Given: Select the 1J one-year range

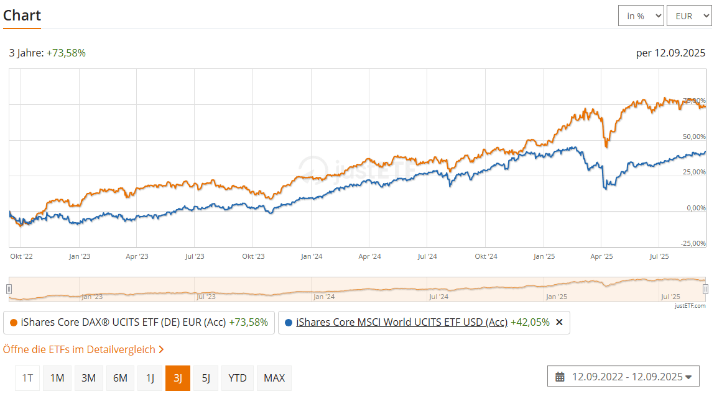Looking at the screenshot, I should coord(150,378).
